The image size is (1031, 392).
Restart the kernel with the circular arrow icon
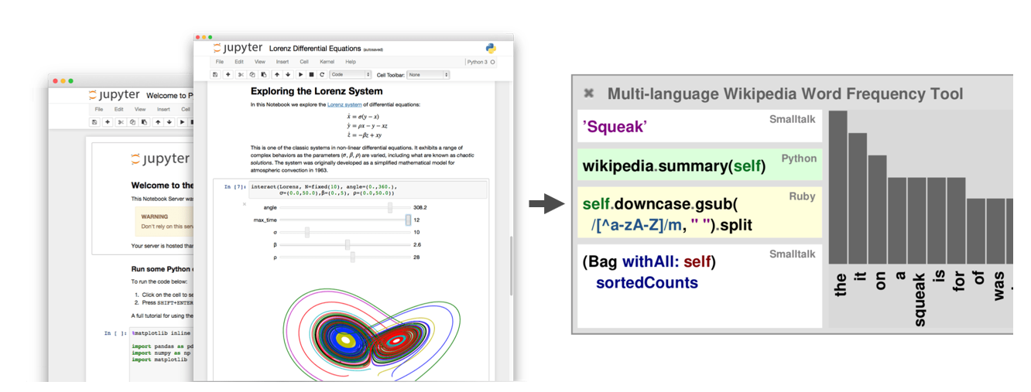[321, 75]
